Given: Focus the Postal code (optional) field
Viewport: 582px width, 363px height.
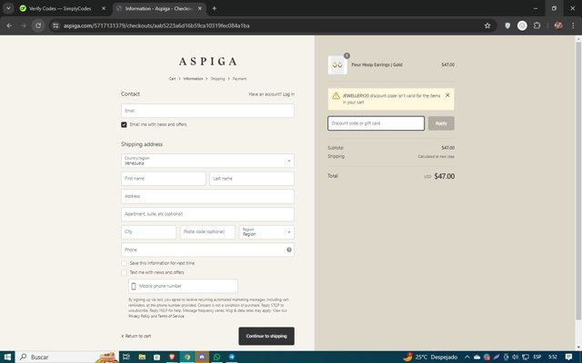Looking at the screenshot, I should [207, 232].
